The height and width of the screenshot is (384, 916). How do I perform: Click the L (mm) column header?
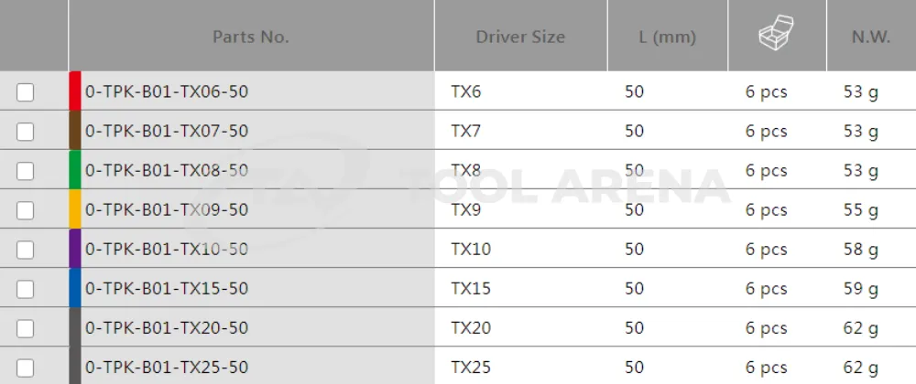[x=667, y=37]
